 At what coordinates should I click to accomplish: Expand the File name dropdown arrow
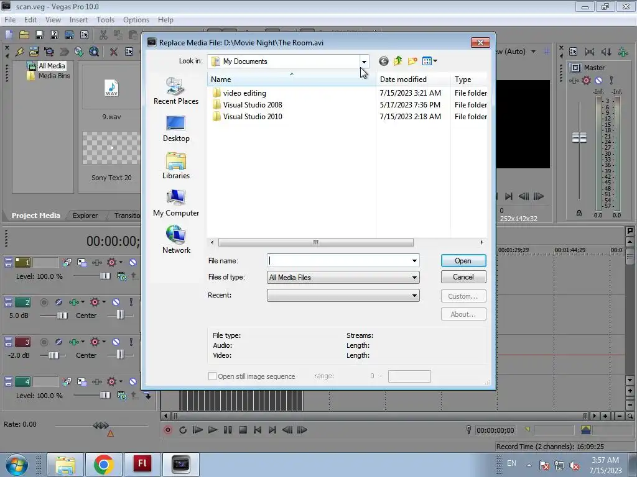414,261
